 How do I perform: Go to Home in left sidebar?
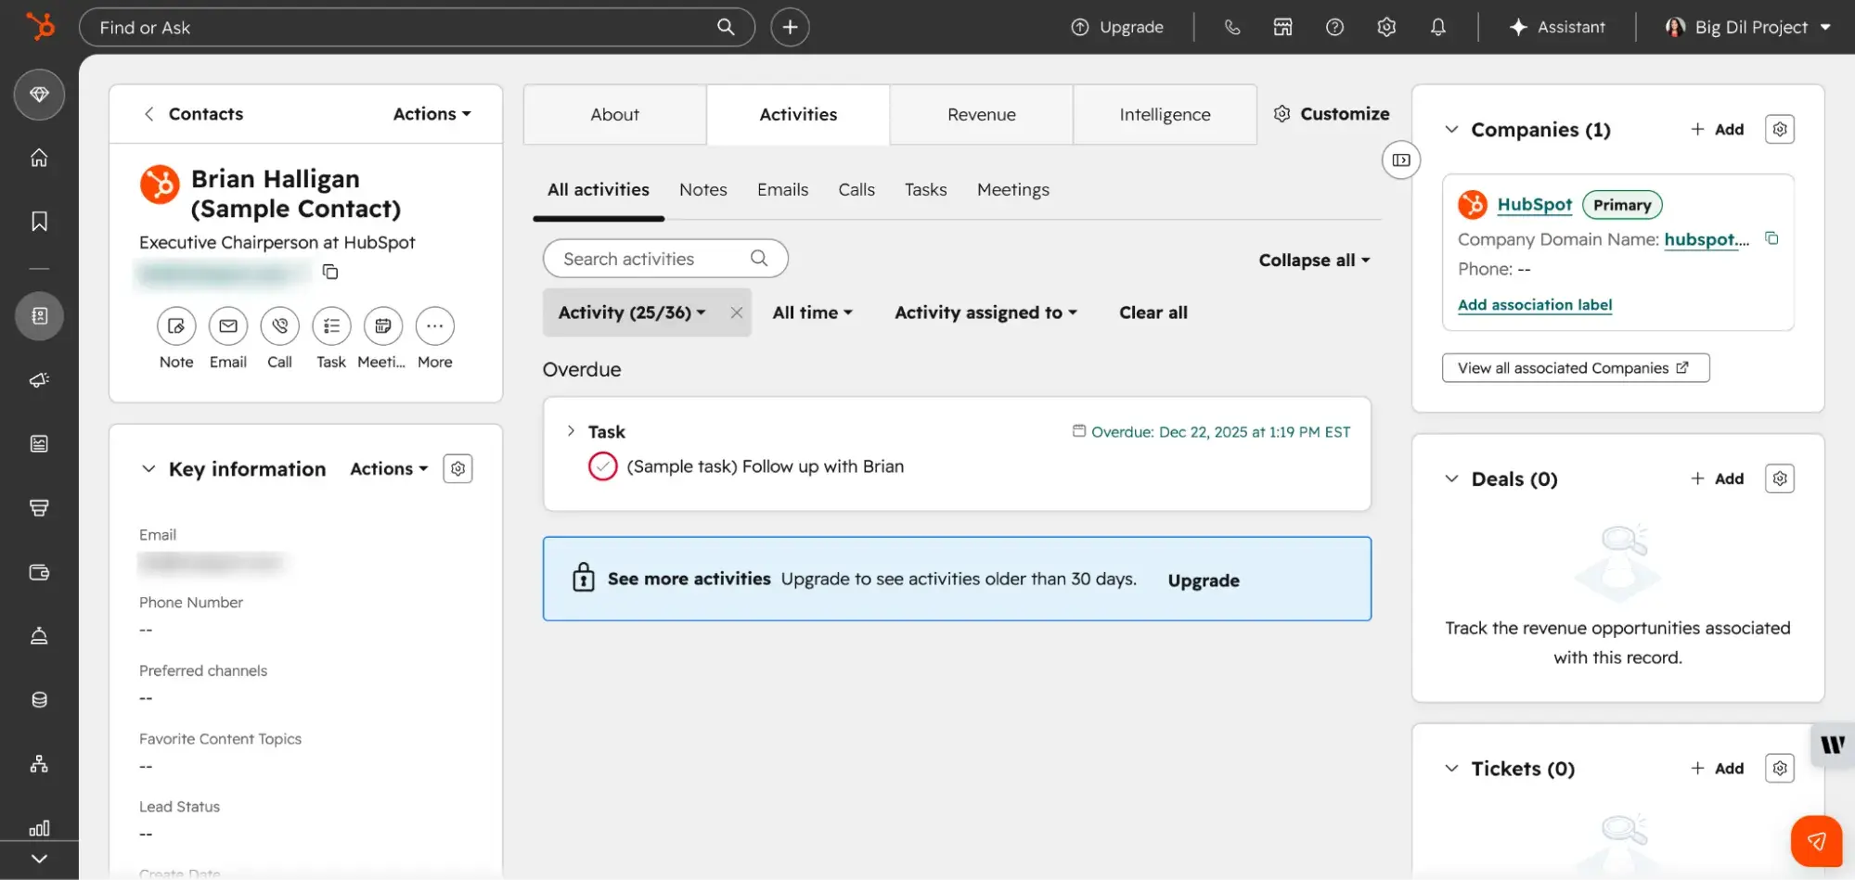39,158
